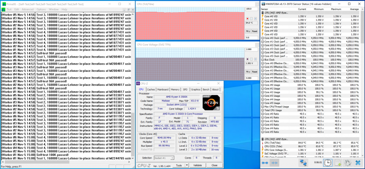Click Prime95 vertical scrollbar
The image size is (365, 169).
tap(133, 134)
